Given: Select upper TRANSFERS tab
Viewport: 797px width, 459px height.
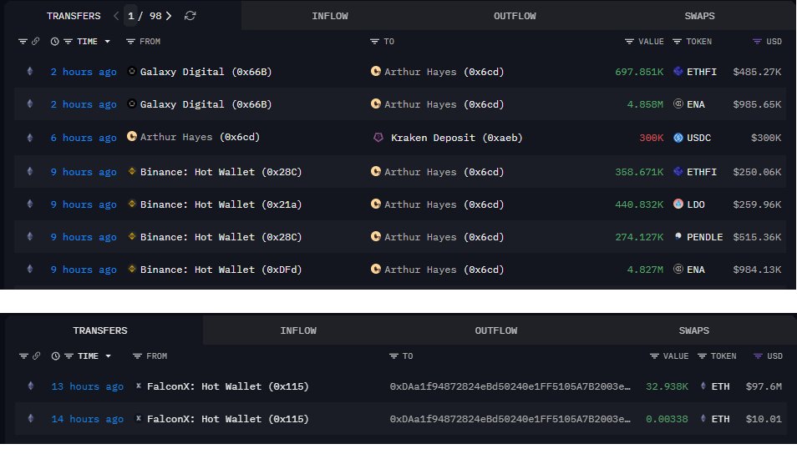Looking at the screenshot, I should pyautogui.click(x=74, y=16).
